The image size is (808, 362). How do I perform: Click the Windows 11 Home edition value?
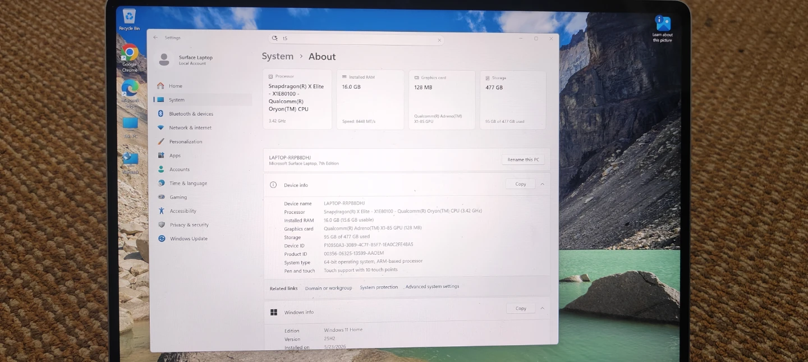point(343,329)
